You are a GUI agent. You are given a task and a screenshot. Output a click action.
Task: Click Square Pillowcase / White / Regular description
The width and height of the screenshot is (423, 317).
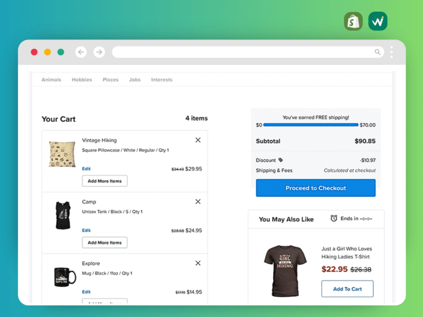tap(126, 150)
